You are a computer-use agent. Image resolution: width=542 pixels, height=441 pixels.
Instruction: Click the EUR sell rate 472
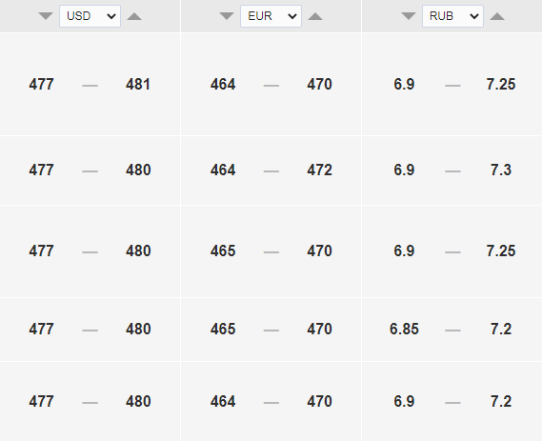319,170
